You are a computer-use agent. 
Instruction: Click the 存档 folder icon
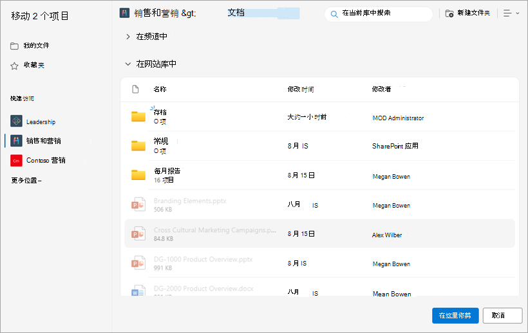tap(138, 116)
